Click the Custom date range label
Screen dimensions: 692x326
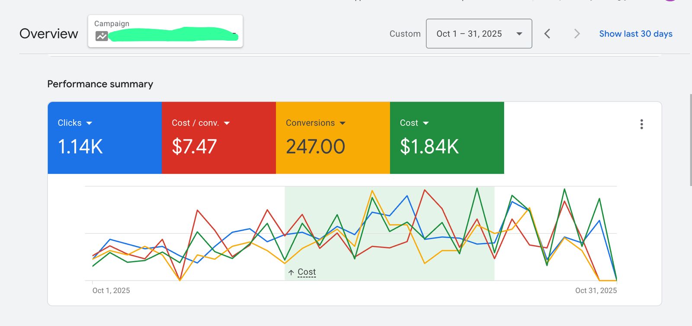[405, 34]
